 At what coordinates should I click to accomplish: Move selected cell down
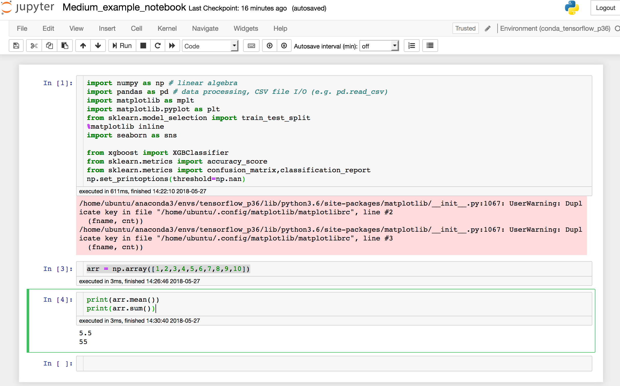tap(98, 45)
